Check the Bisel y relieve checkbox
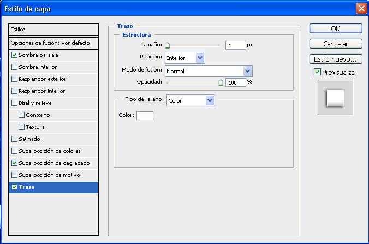The width and height of the screenshot is (369, 244). [x=14, y=103]
